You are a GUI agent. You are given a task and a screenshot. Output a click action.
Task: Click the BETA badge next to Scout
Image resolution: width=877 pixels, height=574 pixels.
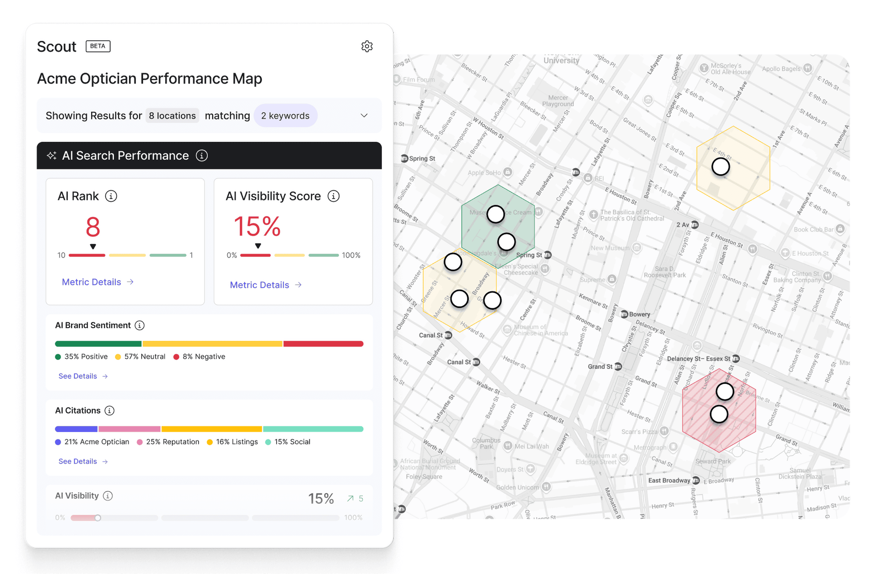click(98, 46)
